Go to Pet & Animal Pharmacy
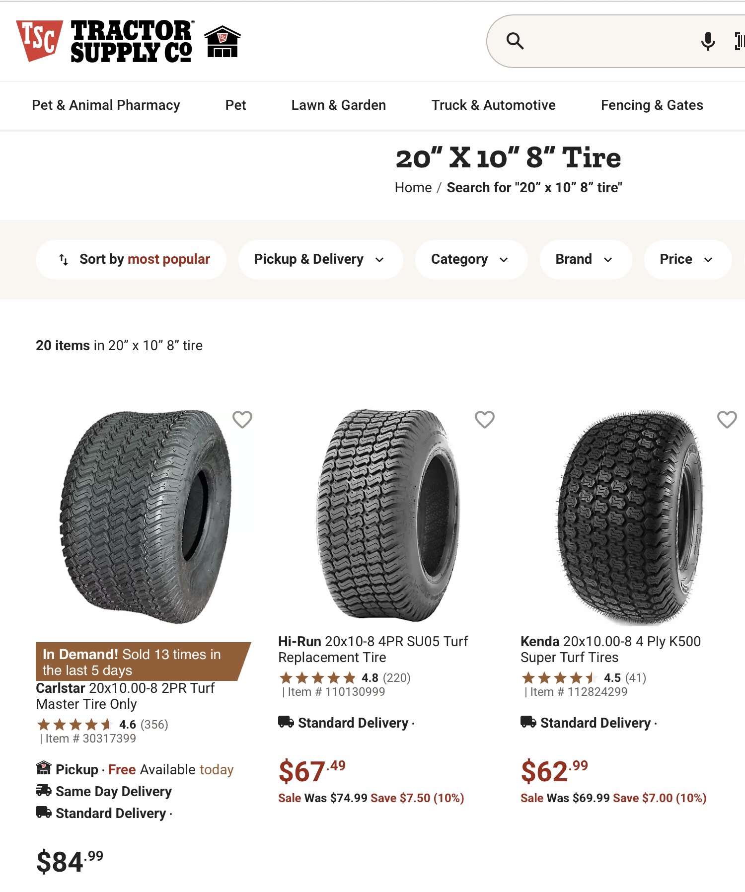Screen dimensions: 745x892 (x=106, y=105)
